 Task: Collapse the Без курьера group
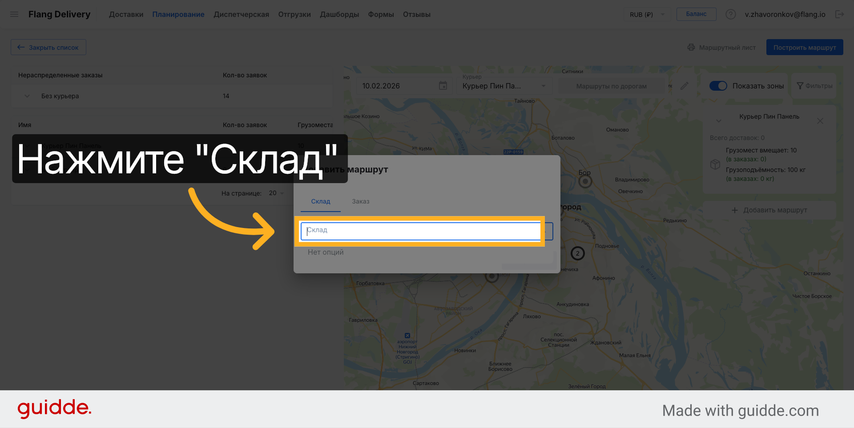(x=27, y=96)
